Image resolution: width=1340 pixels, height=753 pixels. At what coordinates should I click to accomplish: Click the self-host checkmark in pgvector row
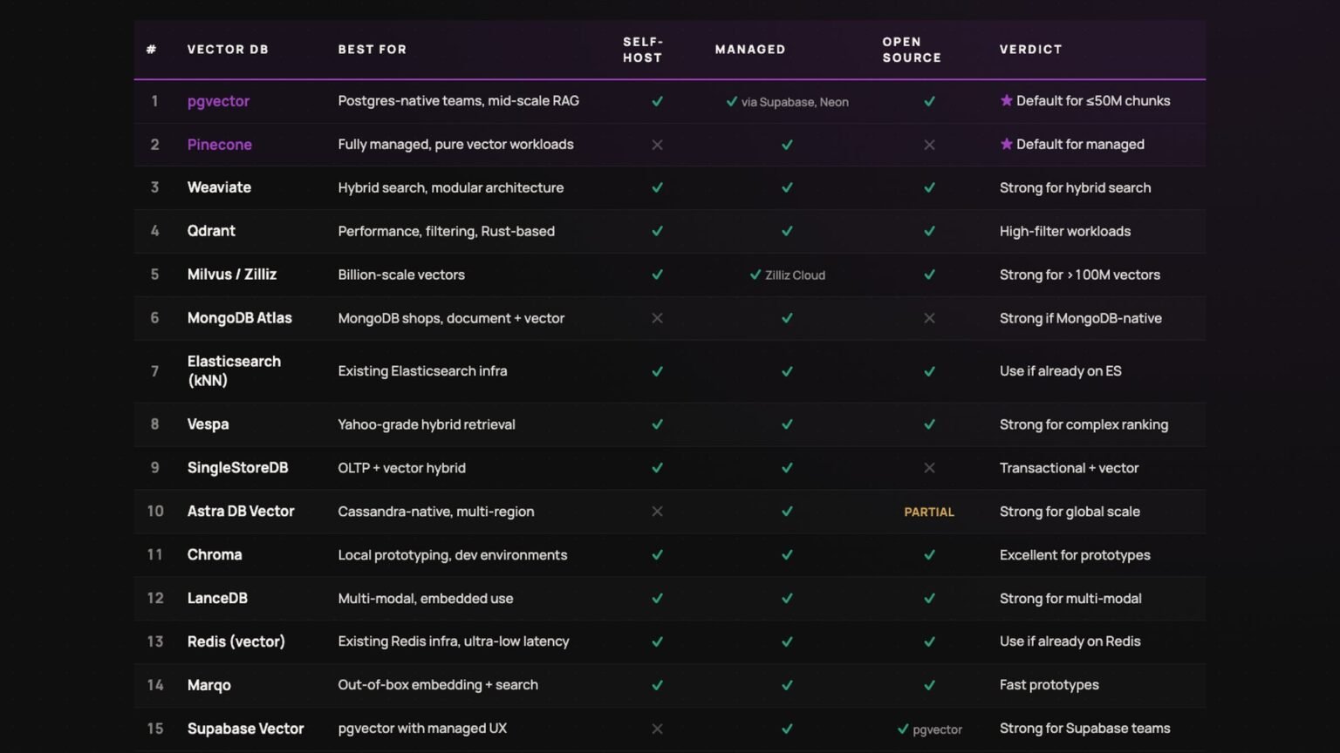point(657,101)
